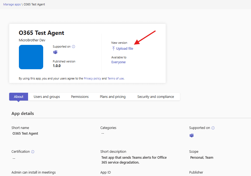Click the O365 Test Agent title heading
This screenshot has width=251, height=176.
[x=42, y=33]
